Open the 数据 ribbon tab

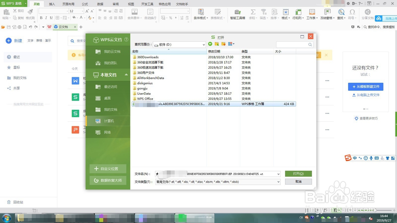click(100, 4)
